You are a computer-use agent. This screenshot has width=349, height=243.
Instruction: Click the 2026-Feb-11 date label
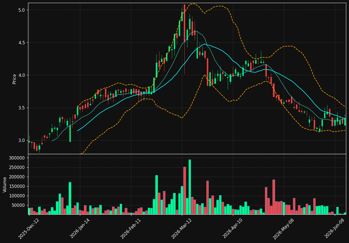pyautogui.click(x=131, y=229)
